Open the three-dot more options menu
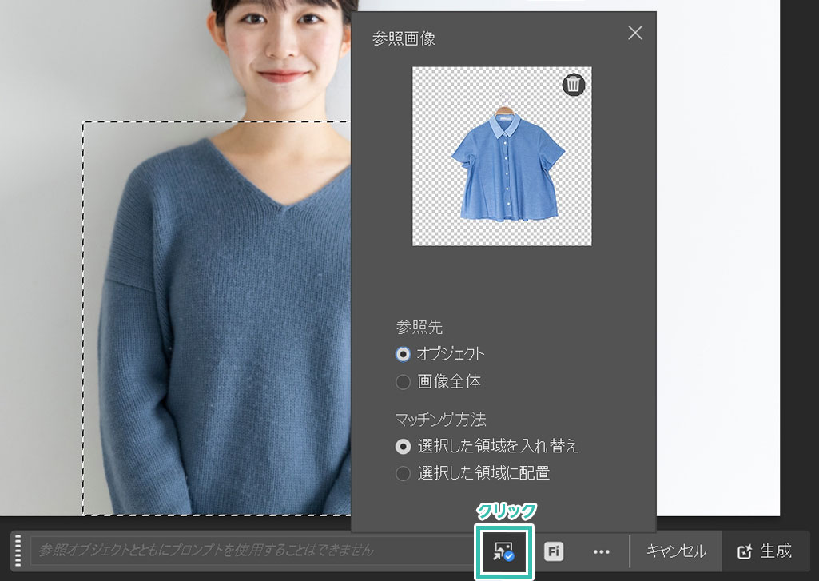Image resolution: width=819 pixels, height=581 pixels. click(x=602, y=551)
